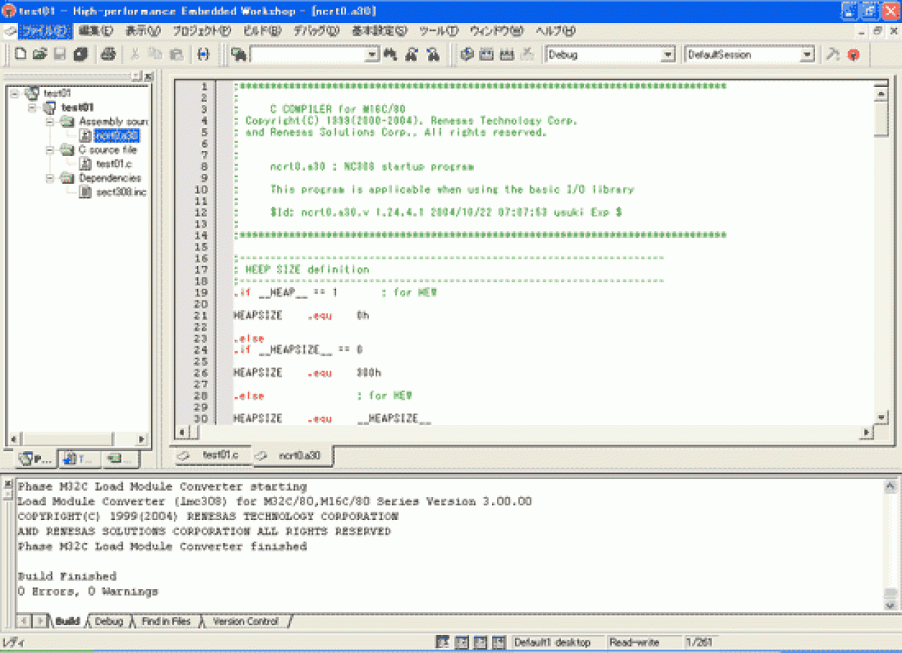Select sect308.inc in the project tree
The height and width of the screenshot is (653, 902).
coord(121,192)
